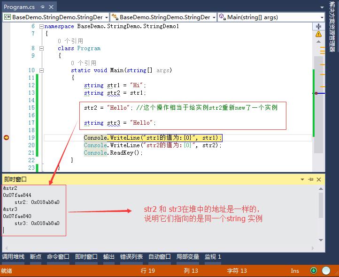Click the 0x07fae840 address line
Screen dimensions: 339x277
pos(17,216)
